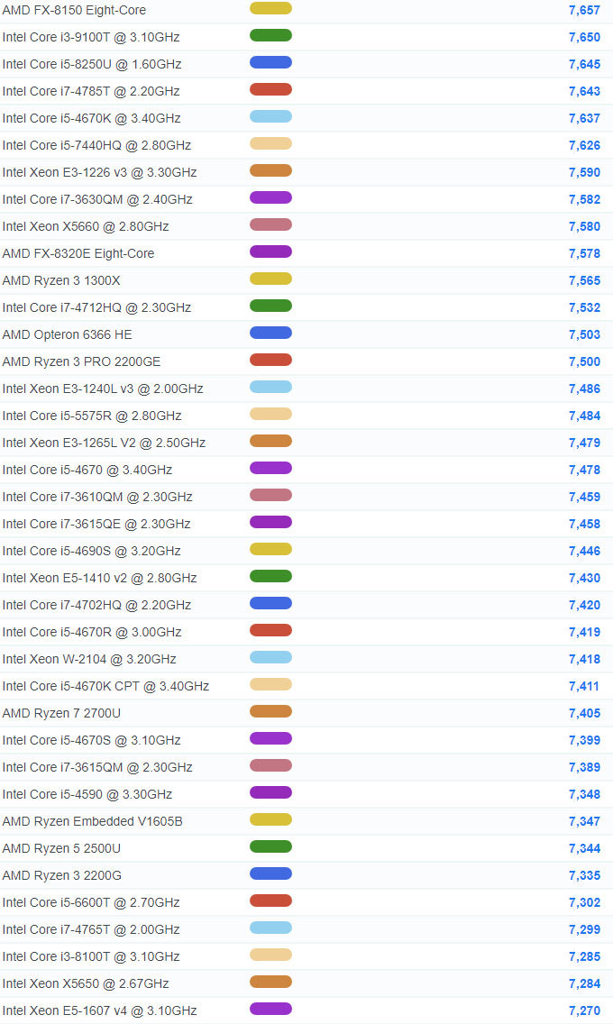Click the score 7,284 for Xeon X5650

[x=584, y=983]
